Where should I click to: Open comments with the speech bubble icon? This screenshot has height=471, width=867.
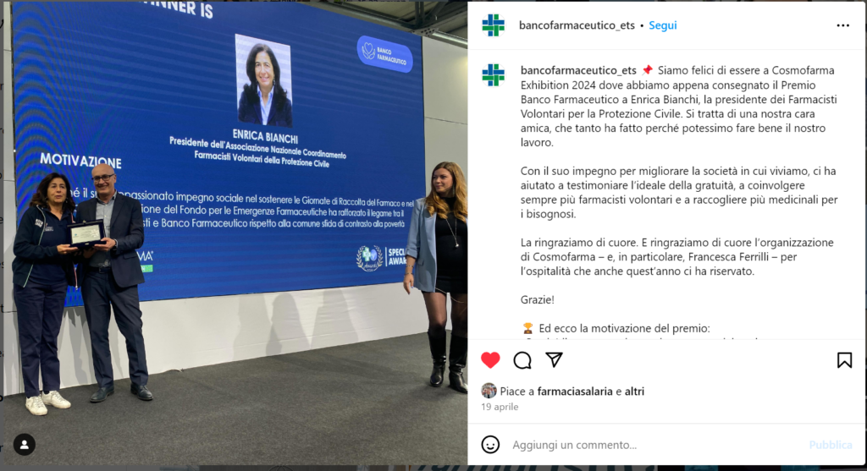pyautogui.click(x=522, y=360)
